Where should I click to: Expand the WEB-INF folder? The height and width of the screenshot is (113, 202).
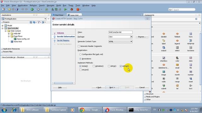9,34
